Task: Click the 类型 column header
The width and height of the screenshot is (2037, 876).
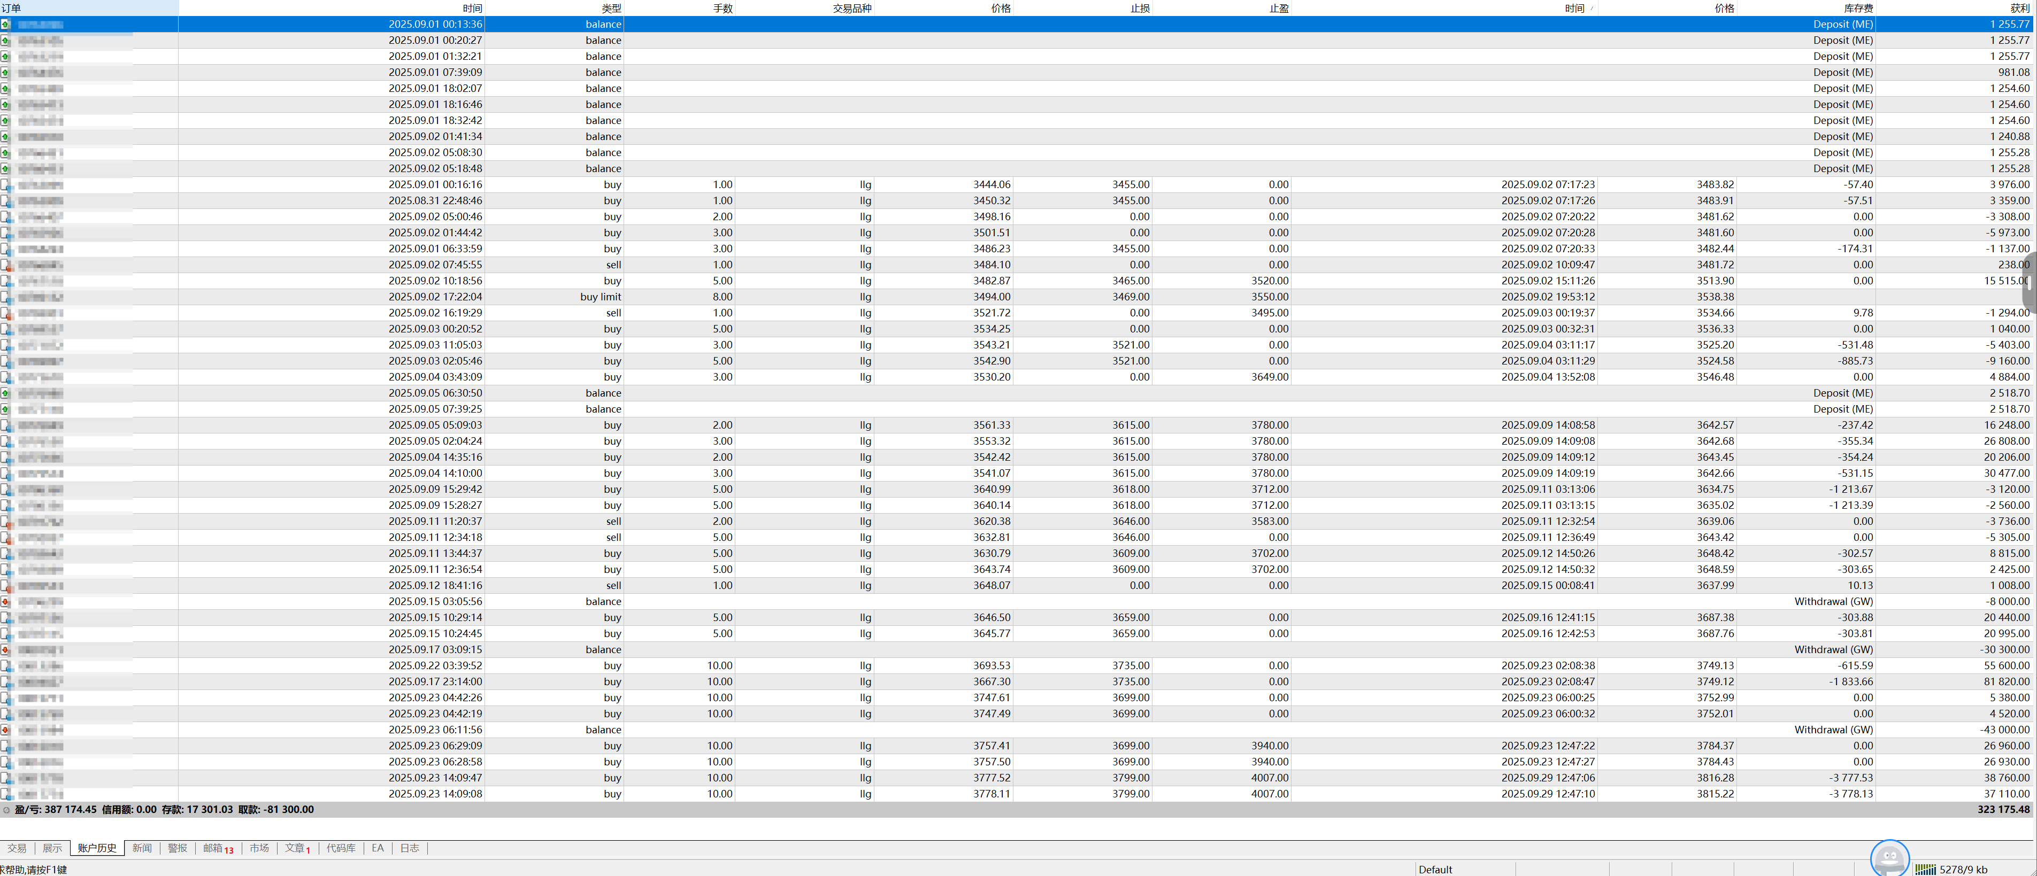Action: coord(611,8)
